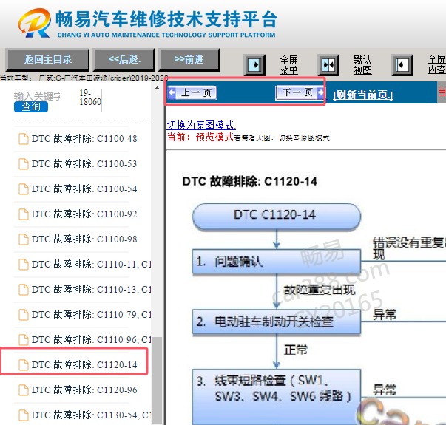The height and width of the screenshot is (425, 446).
Task: Click document icon beside C1100-54
Action: click(x=24, y=188)
